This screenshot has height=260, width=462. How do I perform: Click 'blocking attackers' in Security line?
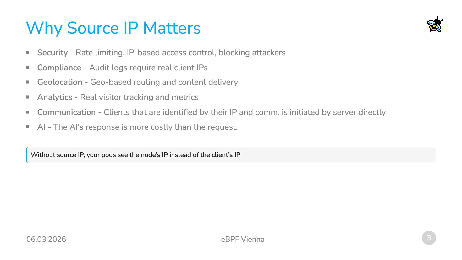pos(252,52)
